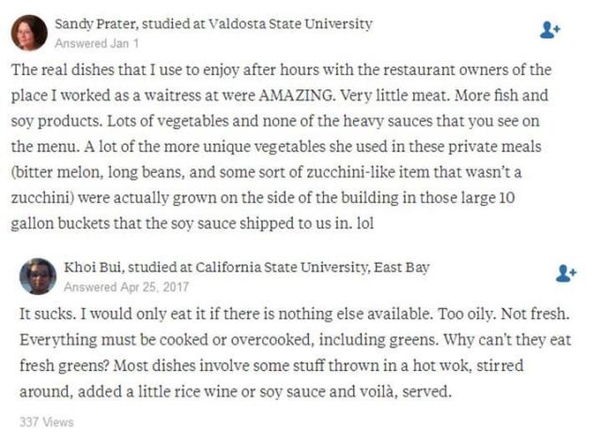Click the '337 Views' counter

(x=46, y=422)
